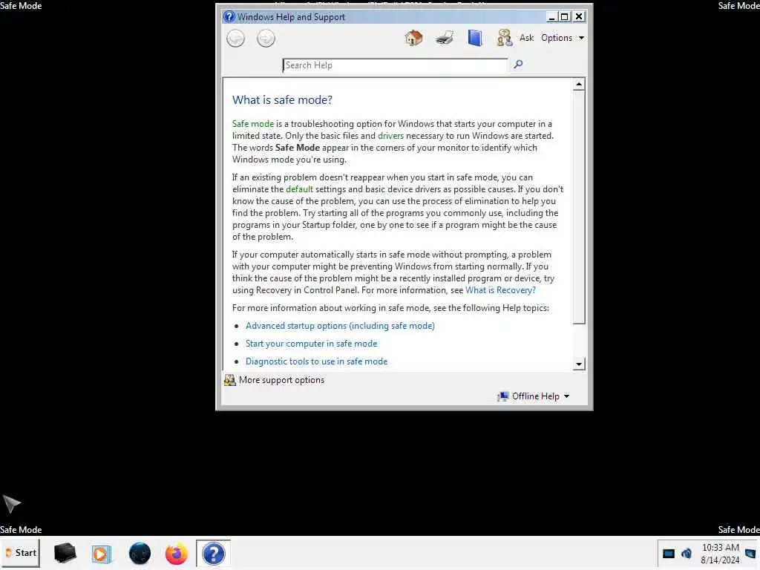Screen dimensions: 760x570
Task: Run search with magnifier icon
Action: tap(518, 64)
